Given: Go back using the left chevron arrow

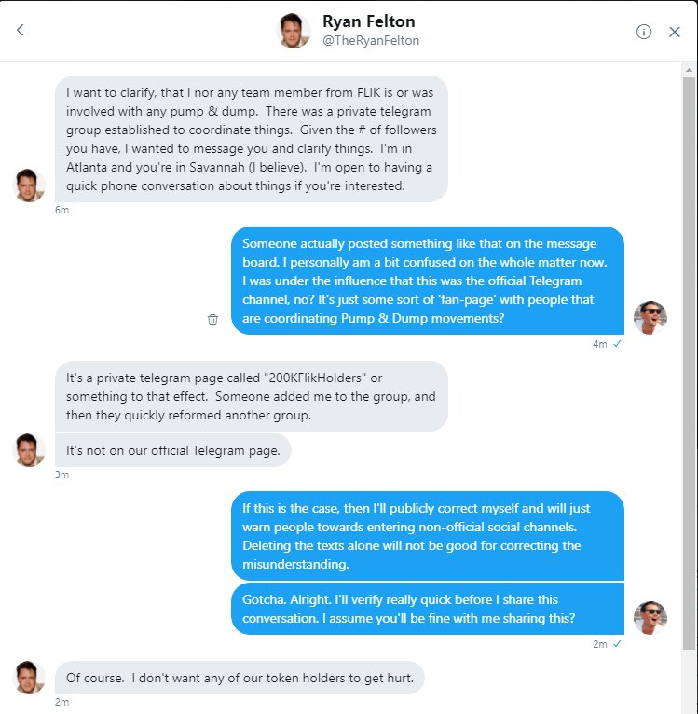Looking at the screenshot, I should click(20, 30).
